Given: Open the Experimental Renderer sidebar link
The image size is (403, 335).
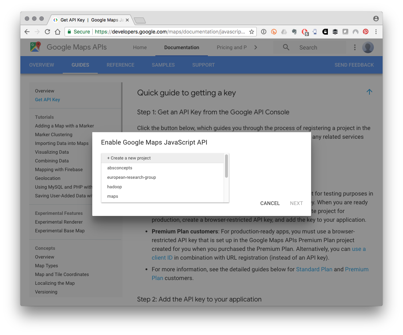Looking at the screenshot, I should coord(59,222).
